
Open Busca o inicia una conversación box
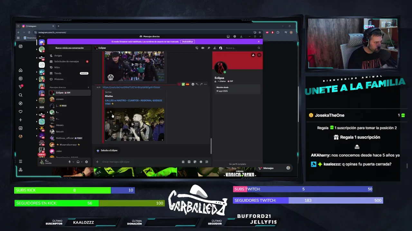[x=70, y=48]
